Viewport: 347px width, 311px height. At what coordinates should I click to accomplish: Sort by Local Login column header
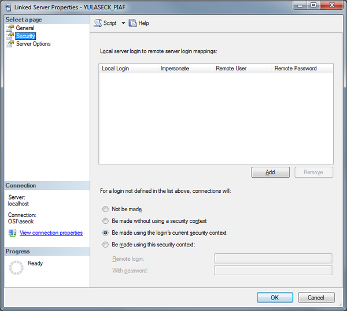click(128, 69)
